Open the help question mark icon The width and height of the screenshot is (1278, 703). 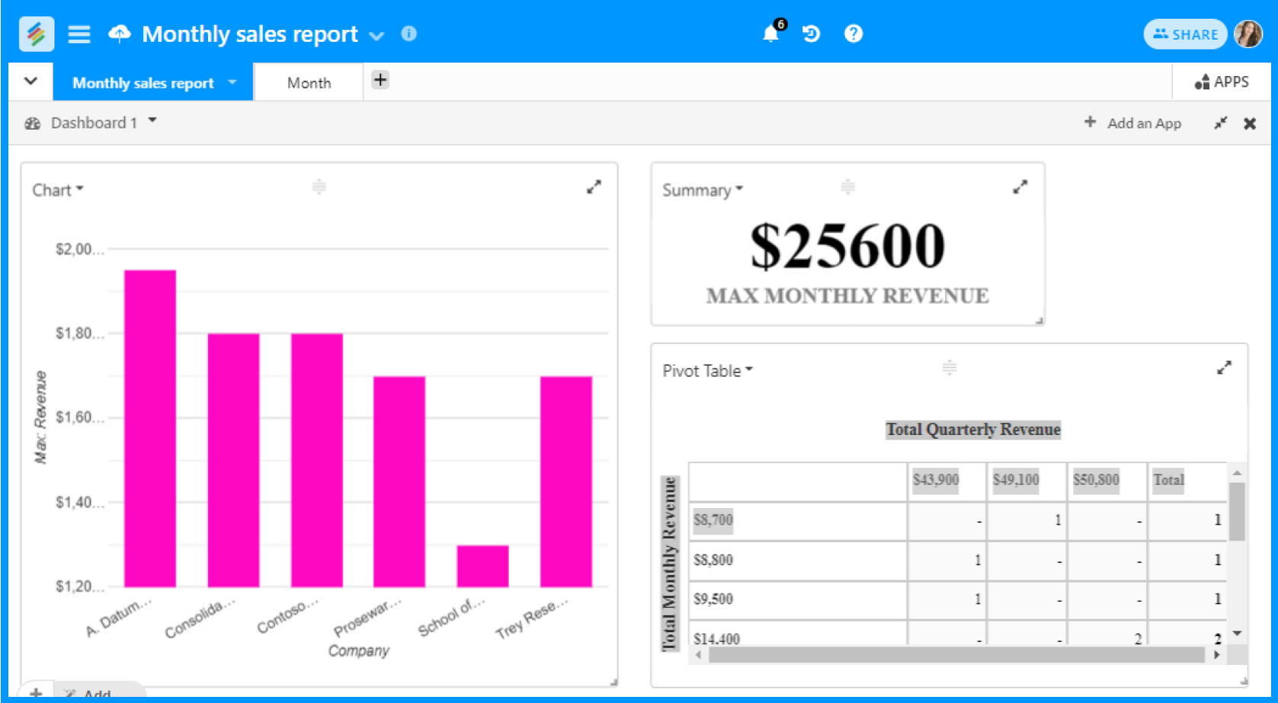(x=853, y=34)
